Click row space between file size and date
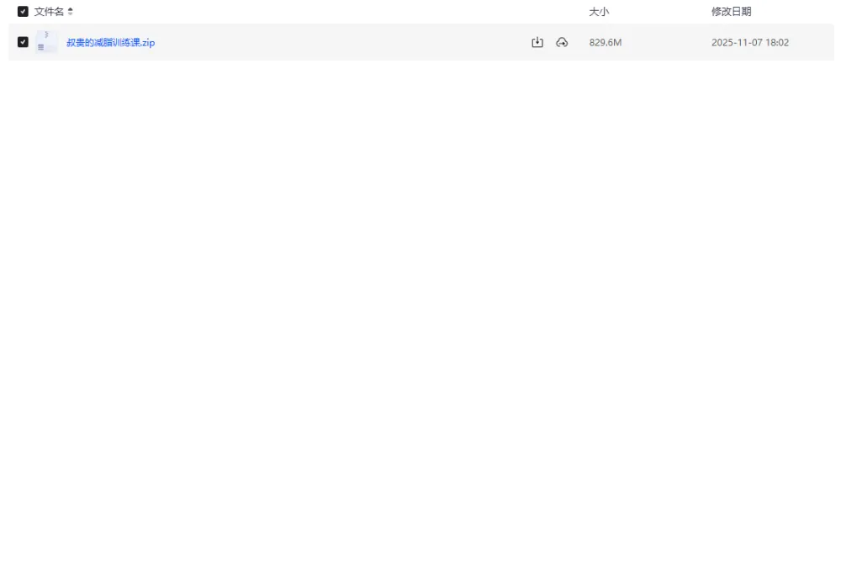 coord(666,42)
